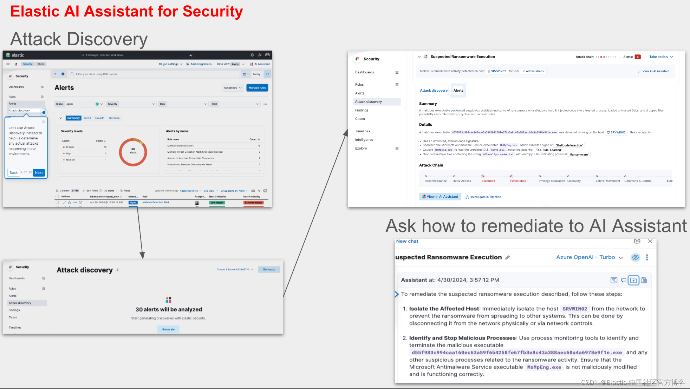Select Claude 3 Sonnet model dropdown

(x=234, y=269)
